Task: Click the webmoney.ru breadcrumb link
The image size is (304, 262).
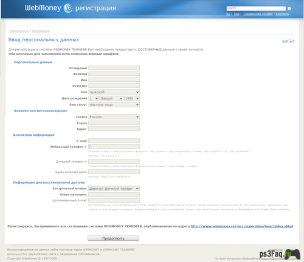Action: point(19,31)
